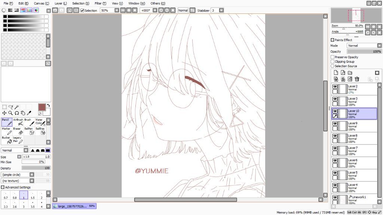Pick the Eyedropper color picker tool

click(x=29, y=113)
